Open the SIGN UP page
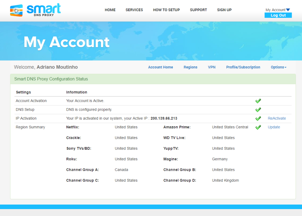302x216 pixels. [224, 10]
